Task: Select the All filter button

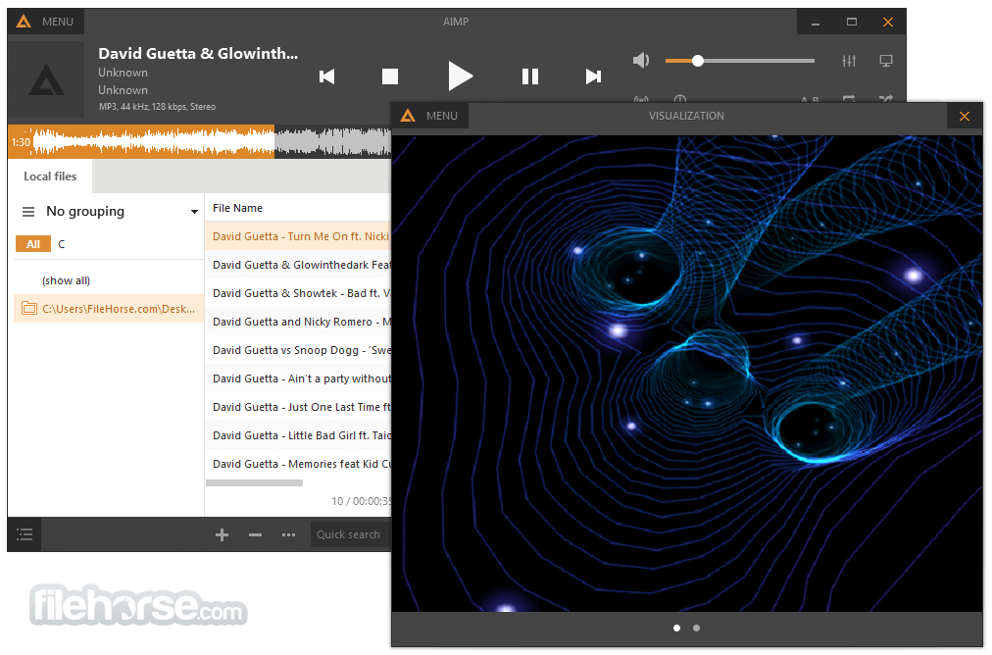Action: [x=33, y=244]
